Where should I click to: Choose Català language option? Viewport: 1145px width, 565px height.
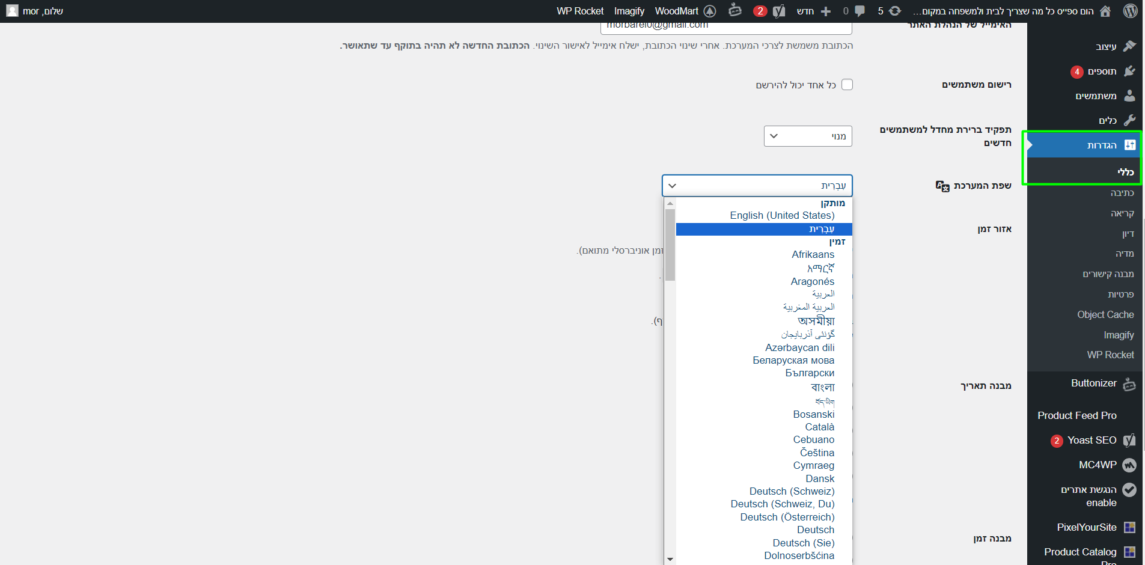click(820, 427)
